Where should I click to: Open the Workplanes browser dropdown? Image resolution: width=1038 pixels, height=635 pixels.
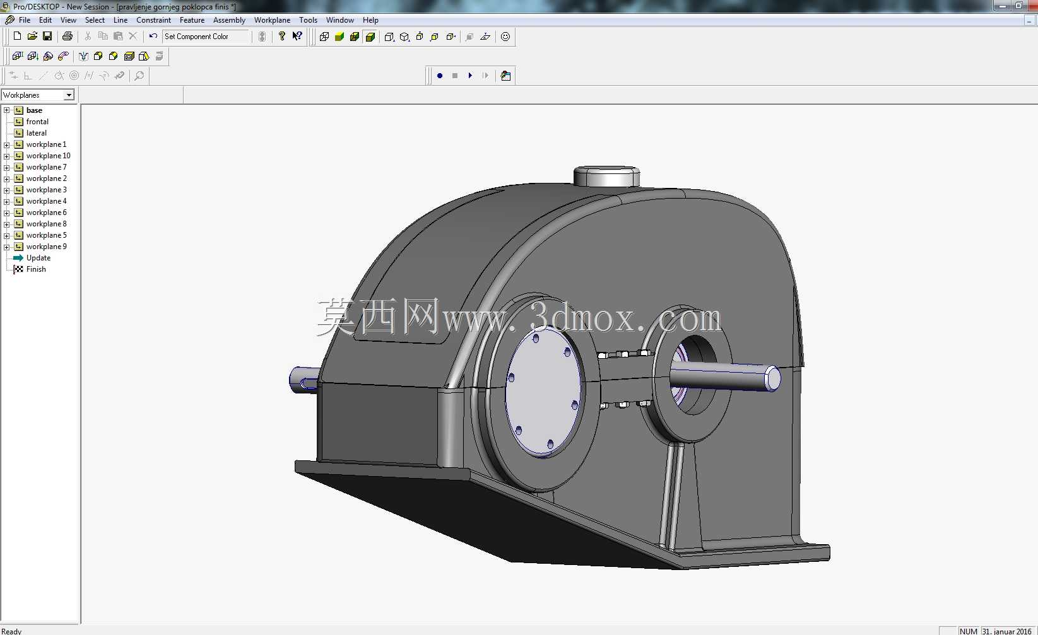69,95
